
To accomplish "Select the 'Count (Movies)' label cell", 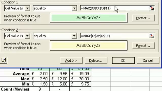I will click(x=15, y=89).
